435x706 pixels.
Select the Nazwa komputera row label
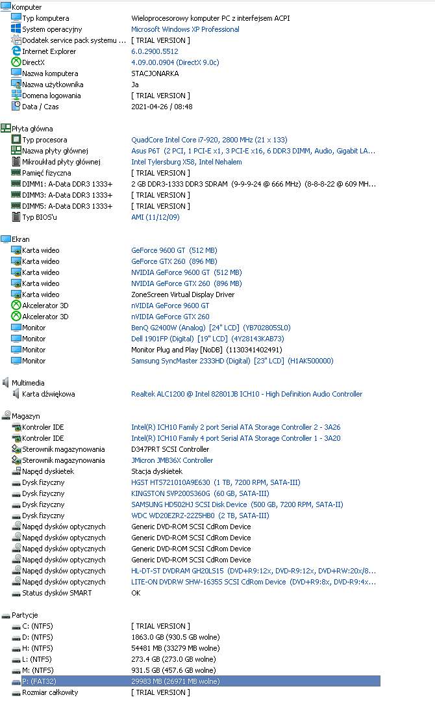[50, 73]
